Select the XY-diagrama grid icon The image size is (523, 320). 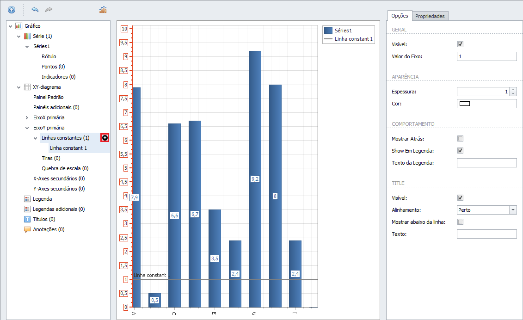tap(27, 87)
